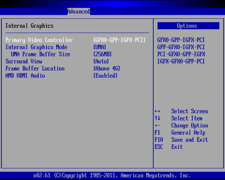Change the [Auto] Surround View value
This screenshot has width=225, height=180.
point(101,61)
